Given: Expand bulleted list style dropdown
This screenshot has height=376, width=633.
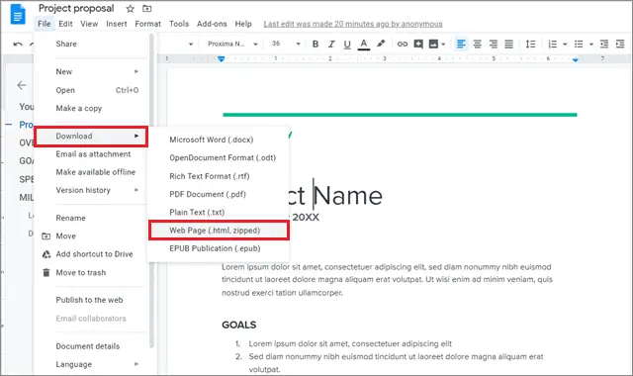Looking at the screenshot, I should pos(591,44).
